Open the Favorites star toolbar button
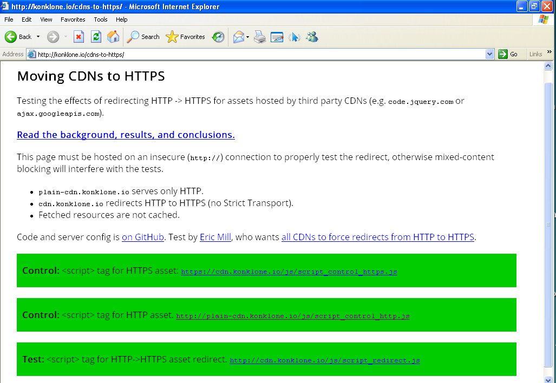 point(185,36)
